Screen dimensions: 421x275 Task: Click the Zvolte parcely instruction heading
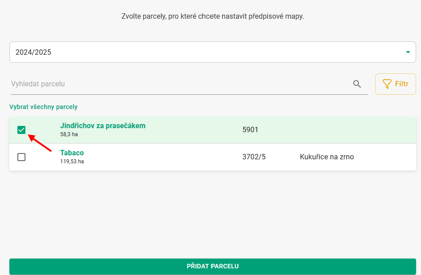coord(212,16)
